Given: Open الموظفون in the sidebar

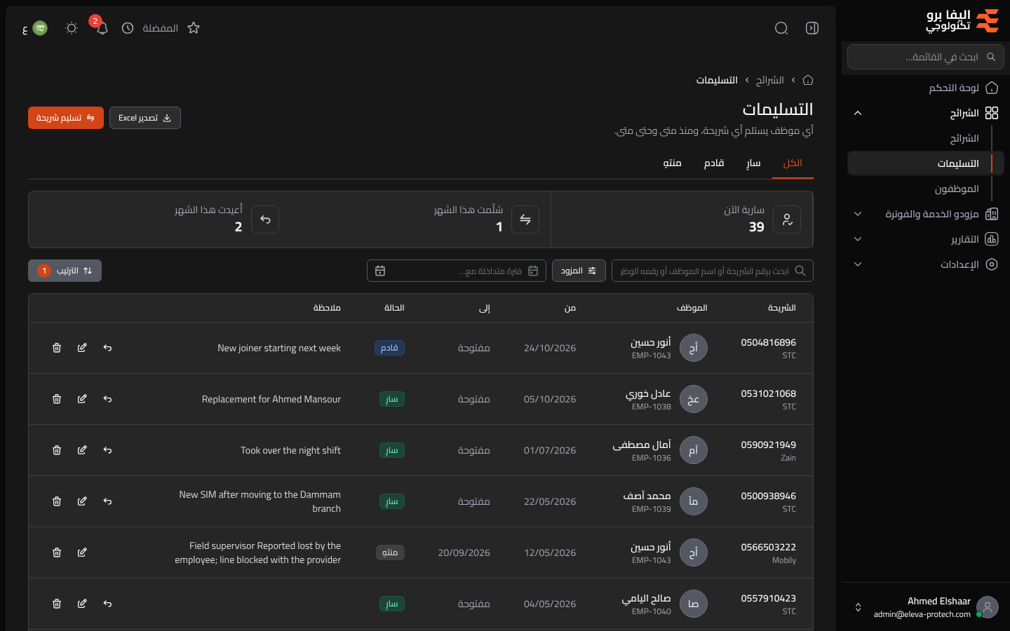Looking at the screenshot, I should tap(956, 189).
